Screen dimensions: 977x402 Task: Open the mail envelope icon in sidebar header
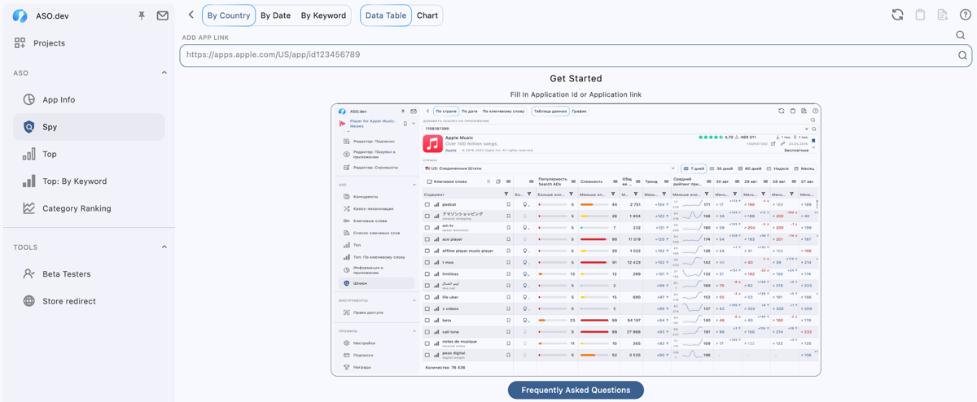(162, 15)
